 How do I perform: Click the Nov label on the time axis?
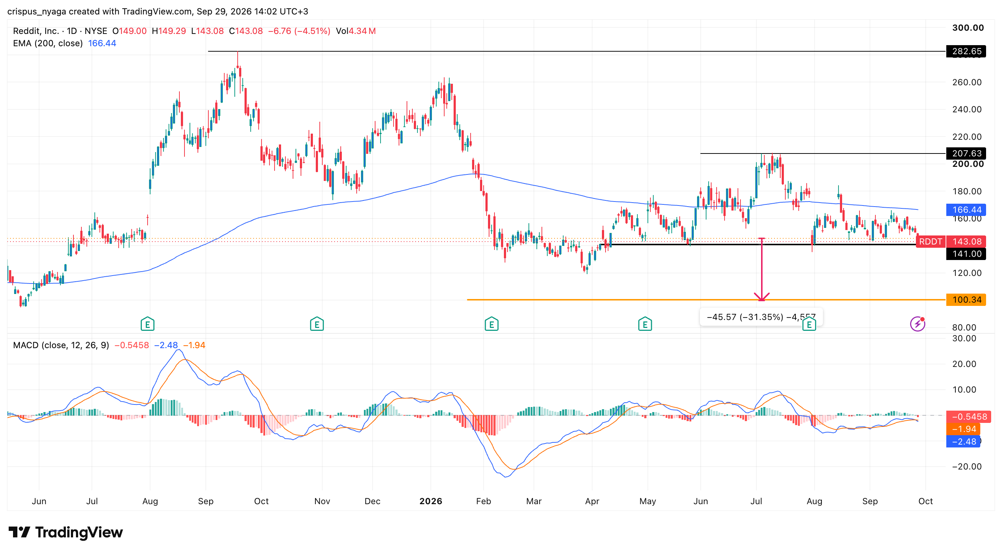(322, 501)
